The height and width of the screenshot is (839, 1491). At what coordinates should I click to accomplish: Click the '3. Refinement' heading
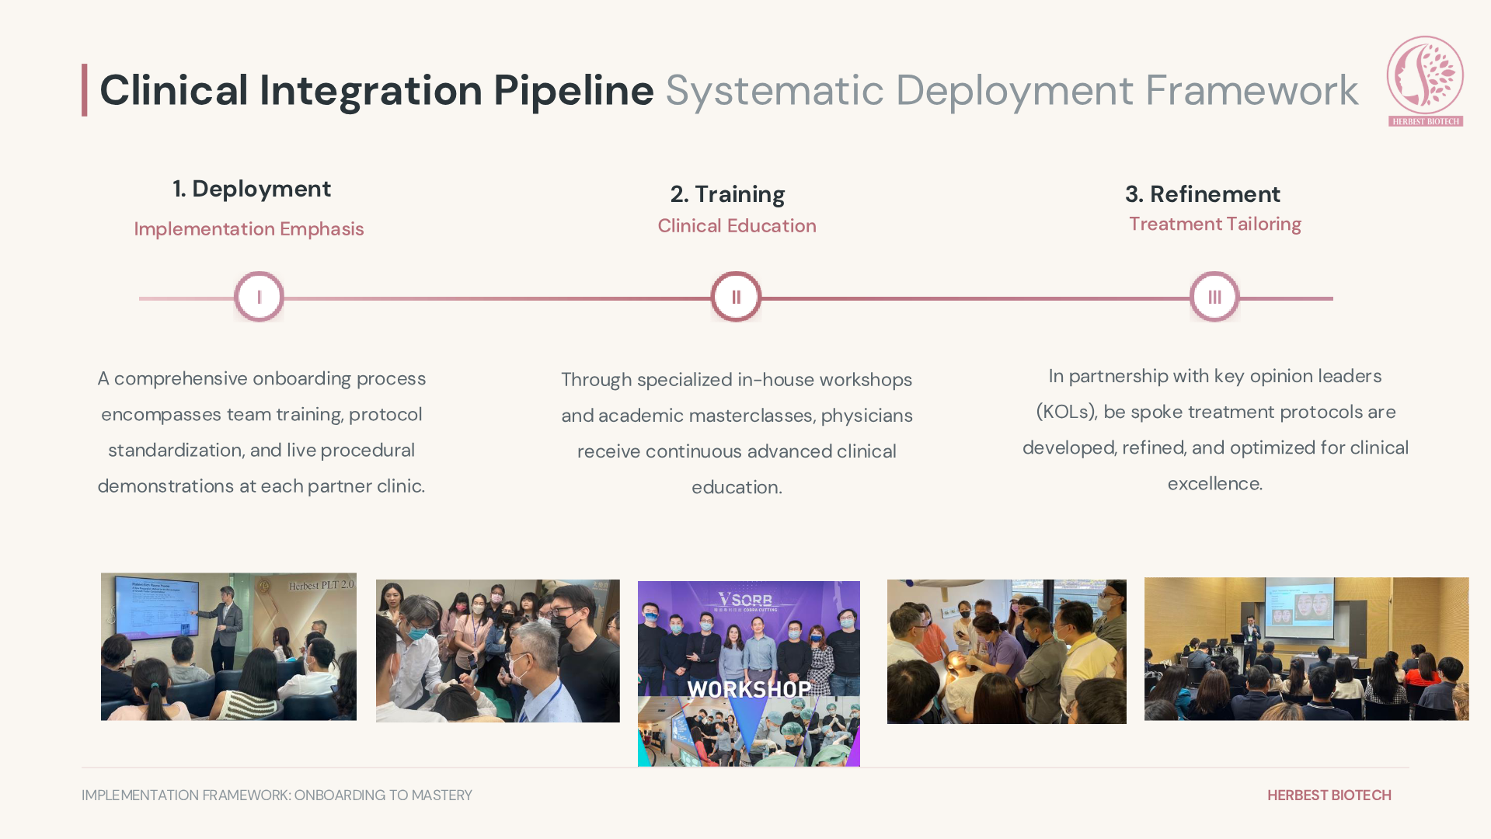tap(1202, 194)
